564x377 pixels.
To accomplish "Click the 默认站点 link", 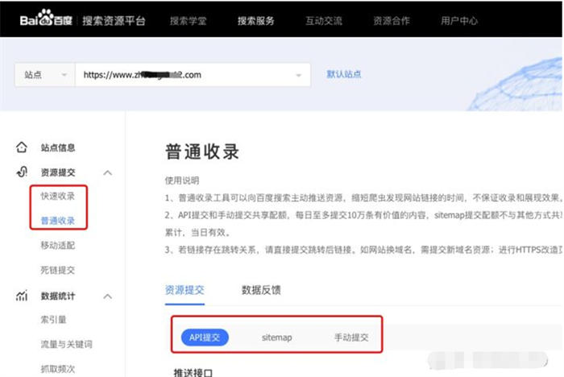I will (344, 74).
